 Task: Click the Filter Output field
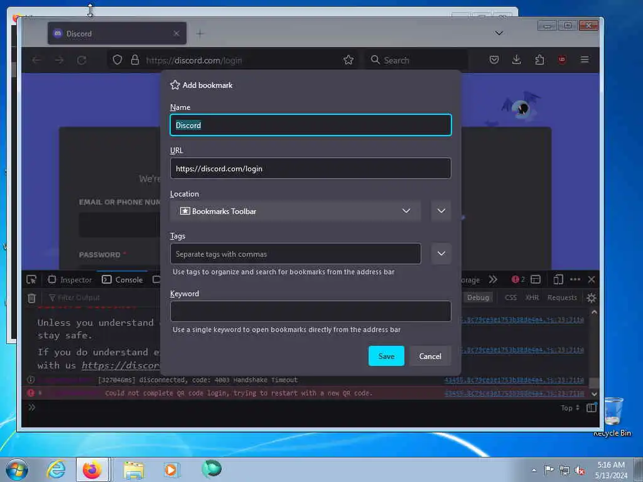click(102, 297)
